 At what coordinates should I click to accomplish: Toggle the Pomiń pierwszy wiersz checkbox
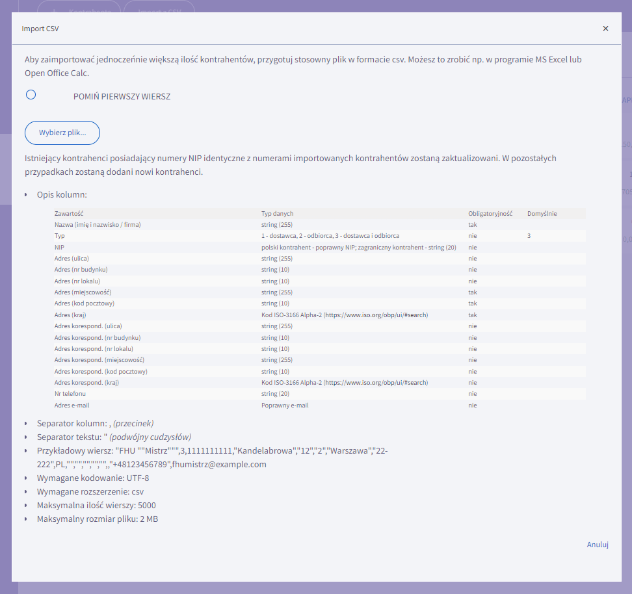tap(31, 95)
